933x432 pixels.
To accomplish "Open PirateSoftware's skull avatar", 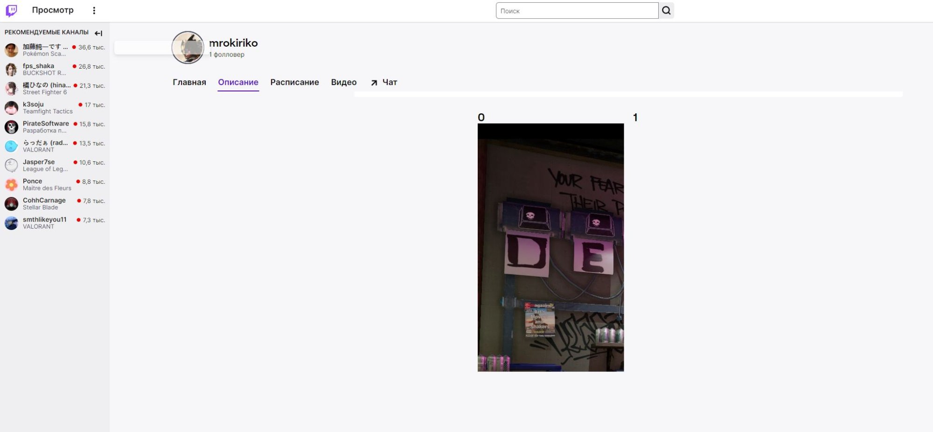I will point(11,126).
